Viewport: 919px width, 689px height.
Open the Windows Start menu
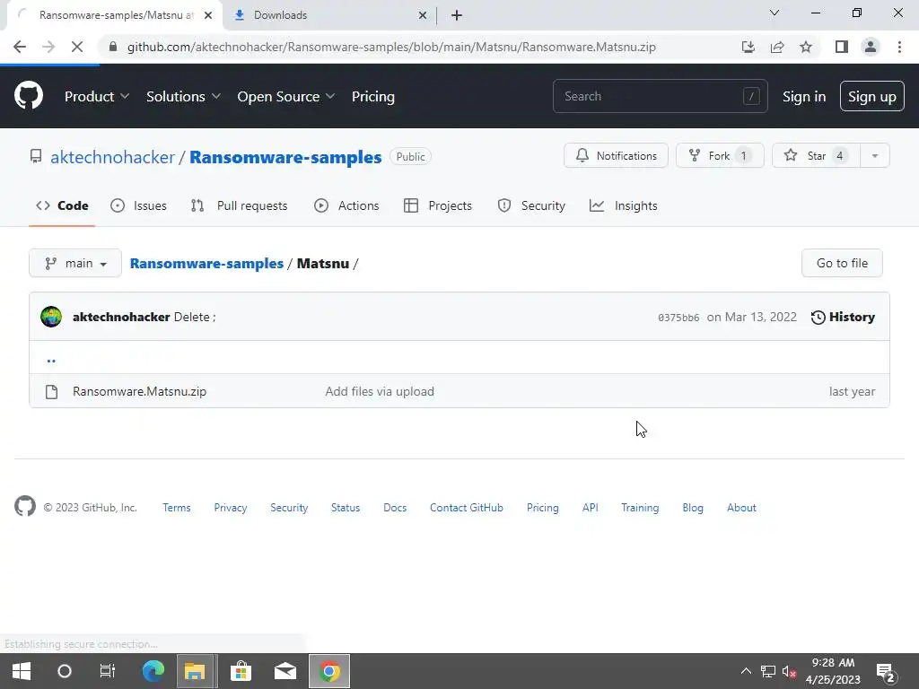coord(22,671)
